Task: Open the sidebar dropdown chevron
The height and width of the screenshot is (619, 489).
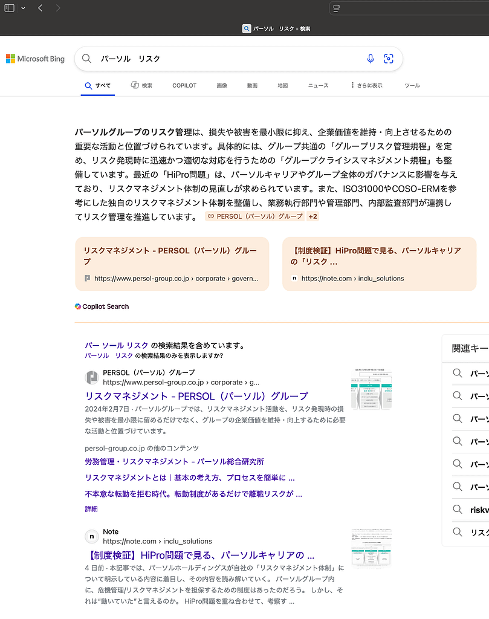Action: [x=23, y=8]
